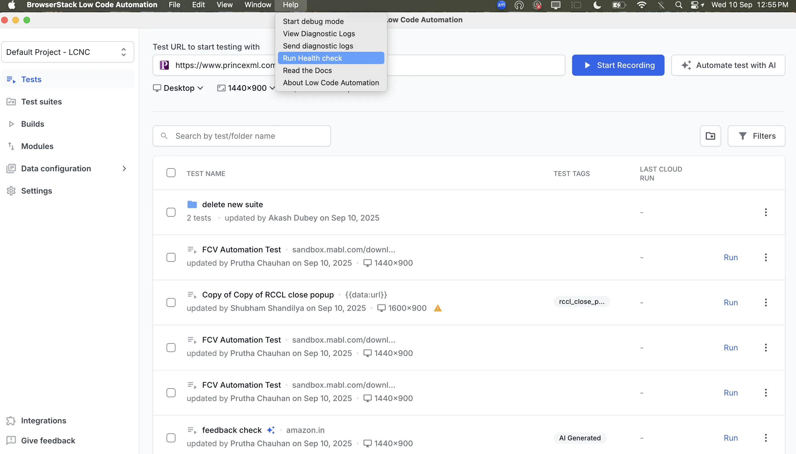The height and width of the screenshot is (454, 796).
Task: Check the feedback check row checkbox
Action: (171, 438)
